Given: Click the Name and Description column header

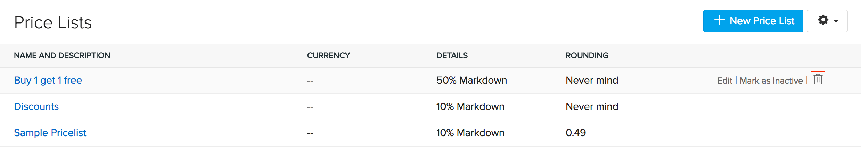Looking at the screenshot, I should 62,55.
